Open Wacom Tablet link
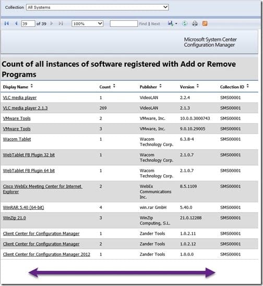The height and width of the screenshot is (286, 263). coord(17,139)
